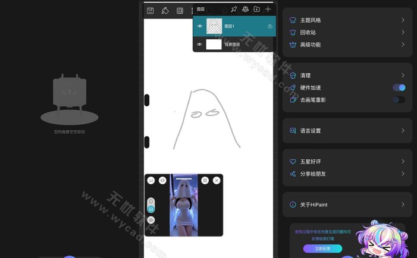Expand 回收站 via its chevron
This screenshot has height=258, width=417.
click(x=403, y=32)
